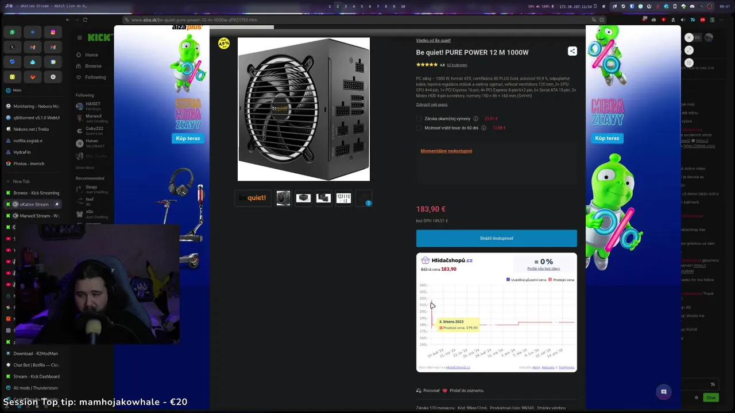Select the be quiet! logo thumbnail
Screen dimensions: 735x413
253,198
